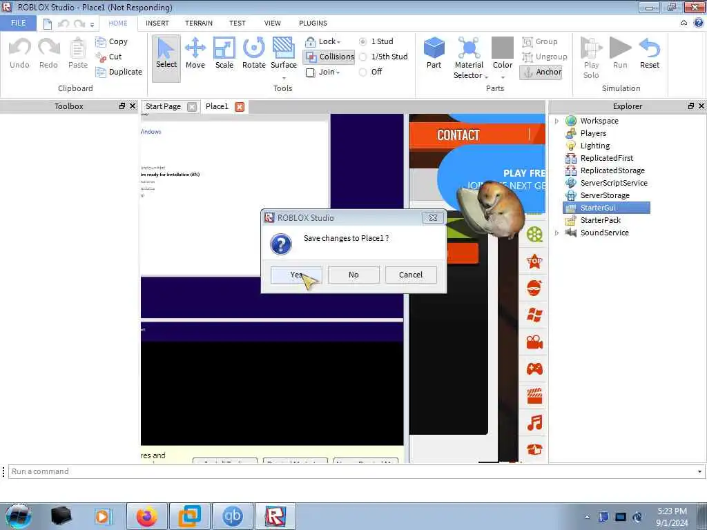Run the simulation

coord(620,54)
